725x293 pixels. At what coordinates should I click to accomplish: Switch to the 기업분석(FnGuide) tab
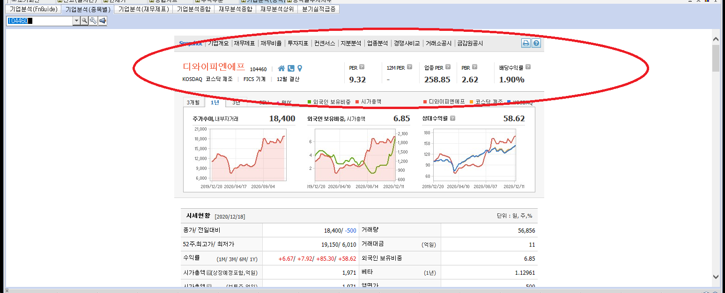tap(33, 9)
